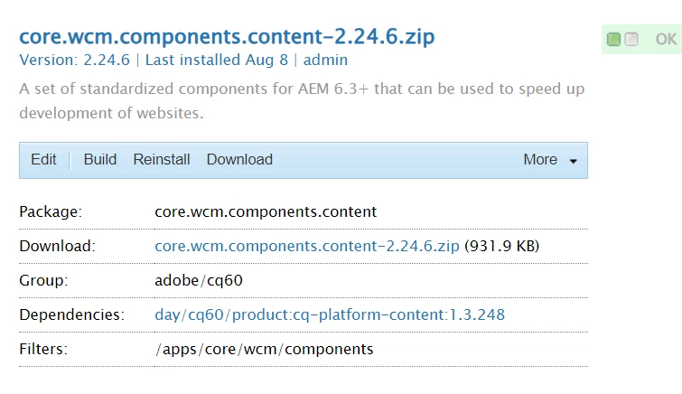Click the adobe/cq60 group value
Image resolution: width=682 pixels, height=394 pixels.
199,280
